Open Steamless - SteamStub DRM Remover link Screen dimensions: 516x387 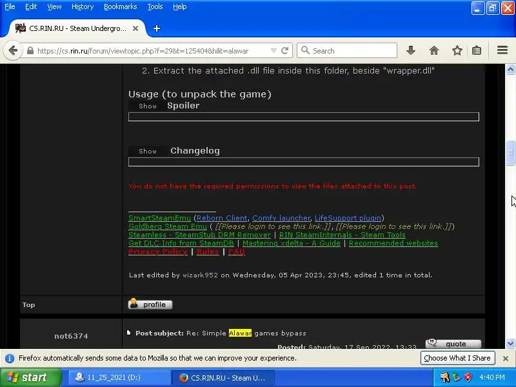click(x=199, y=235)
